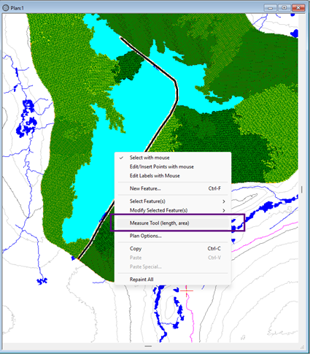
Task: Click Repaint All menu entry
Action: (x=173, y=280)
